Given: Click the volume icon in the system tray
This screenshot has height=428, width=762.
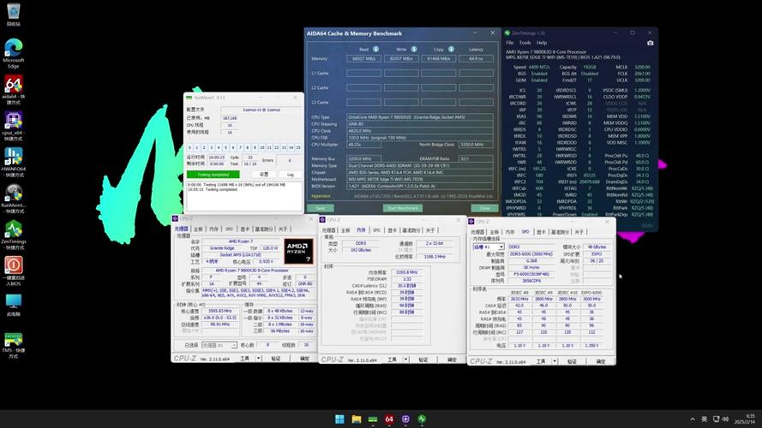Looking at the screenshot, I should [725, 419].
